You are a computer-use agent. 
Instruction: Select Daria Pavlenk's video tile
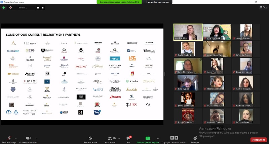[188, 49]
